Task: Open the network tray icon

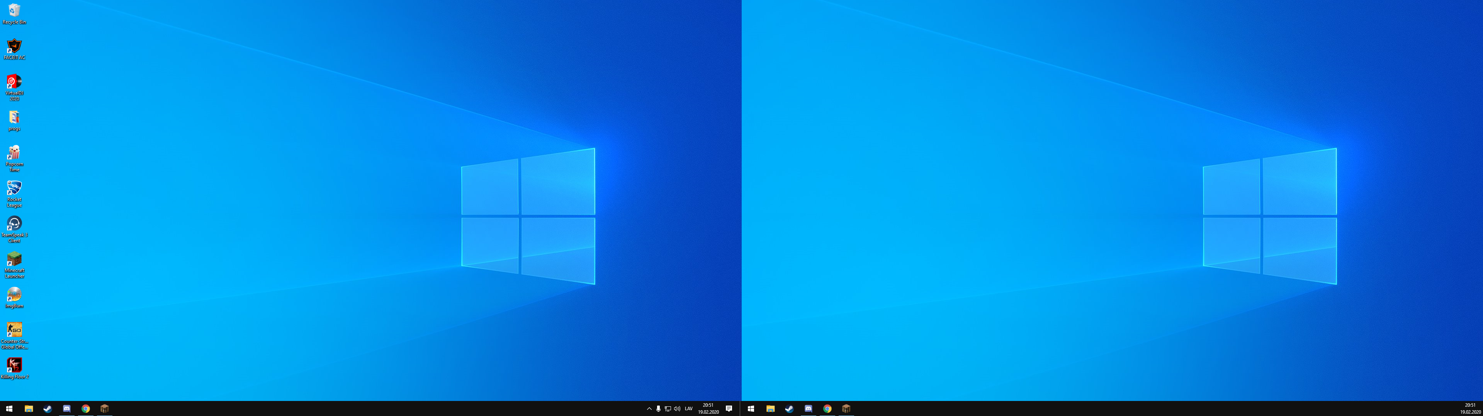Action: 668,409
